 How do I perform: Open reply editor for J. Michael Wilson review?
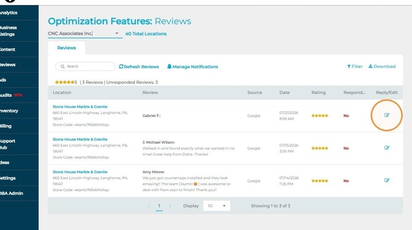pos(387,148)
